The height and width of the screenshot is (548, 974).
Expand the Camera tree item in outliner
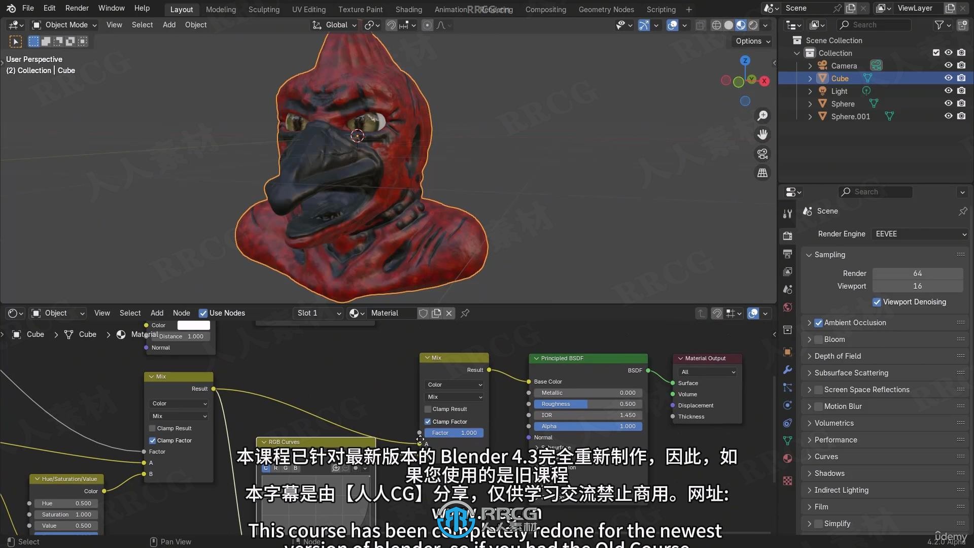(x=810, y=66)
